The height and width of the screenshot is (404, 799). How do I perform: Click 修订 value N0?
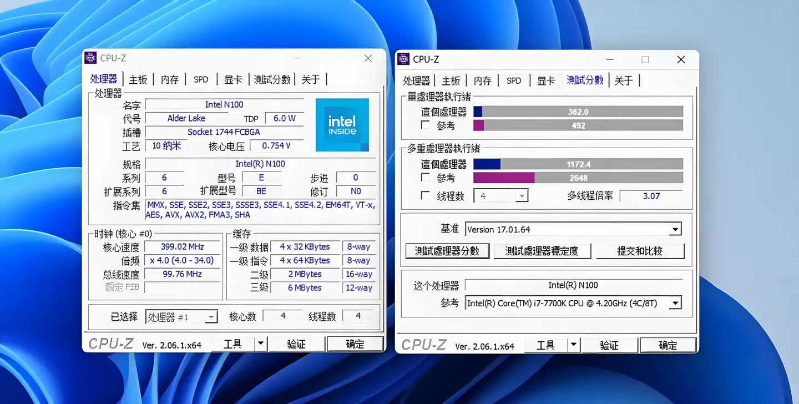356,191
